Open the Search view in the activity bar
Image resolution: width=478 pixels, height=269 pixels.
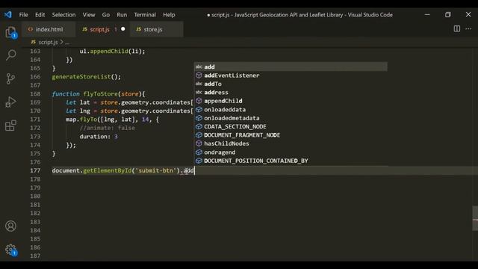click(11, 55)
